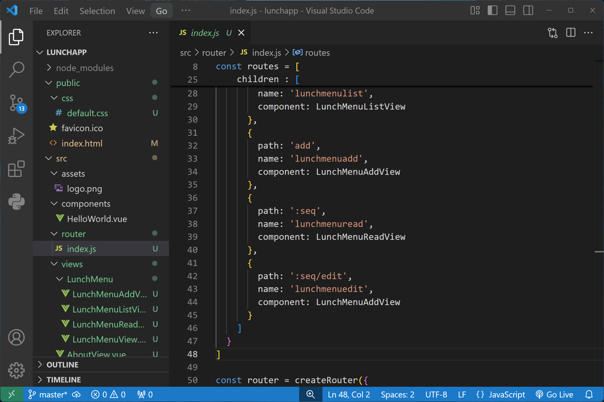The width and height of the screenshot is (604, 402).
Task: Open editor More Actions ellipsis
Action: (588, 33)
